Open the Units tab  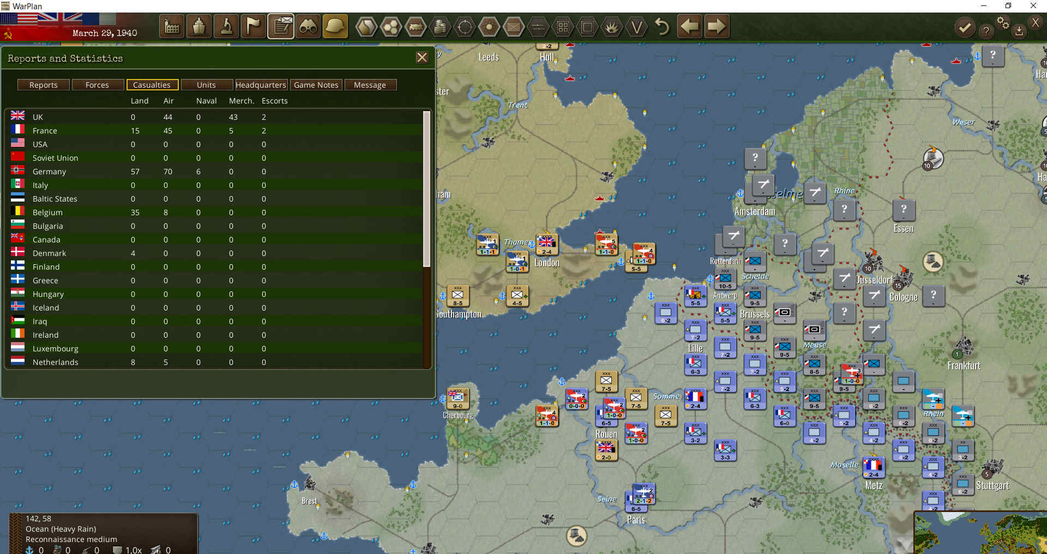pos(206,85)
